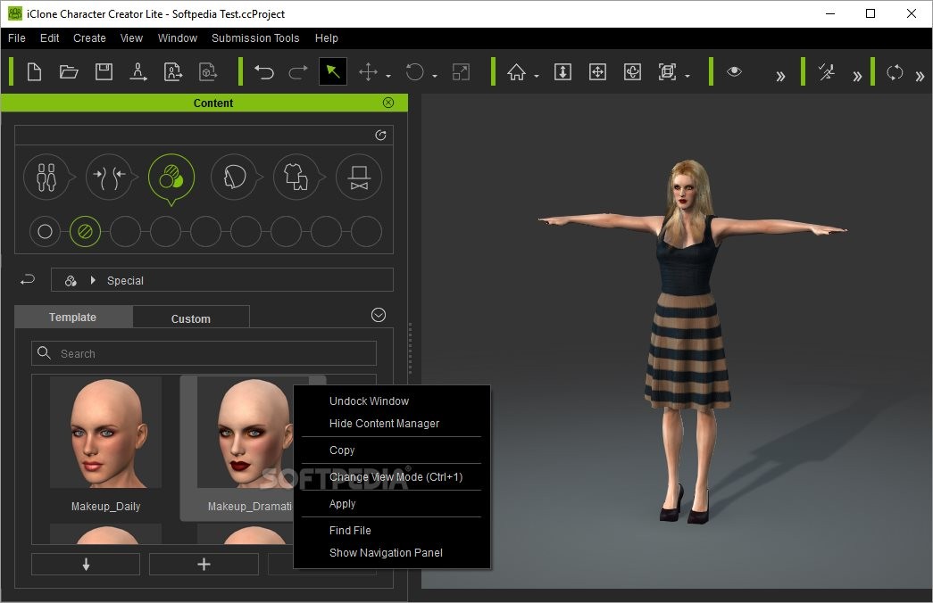Image resolution: width=933 pixels, height=603 pixels.
Task: Choose Undock Window from context menu
Action: pyautogui.click(x=370, y=401)
